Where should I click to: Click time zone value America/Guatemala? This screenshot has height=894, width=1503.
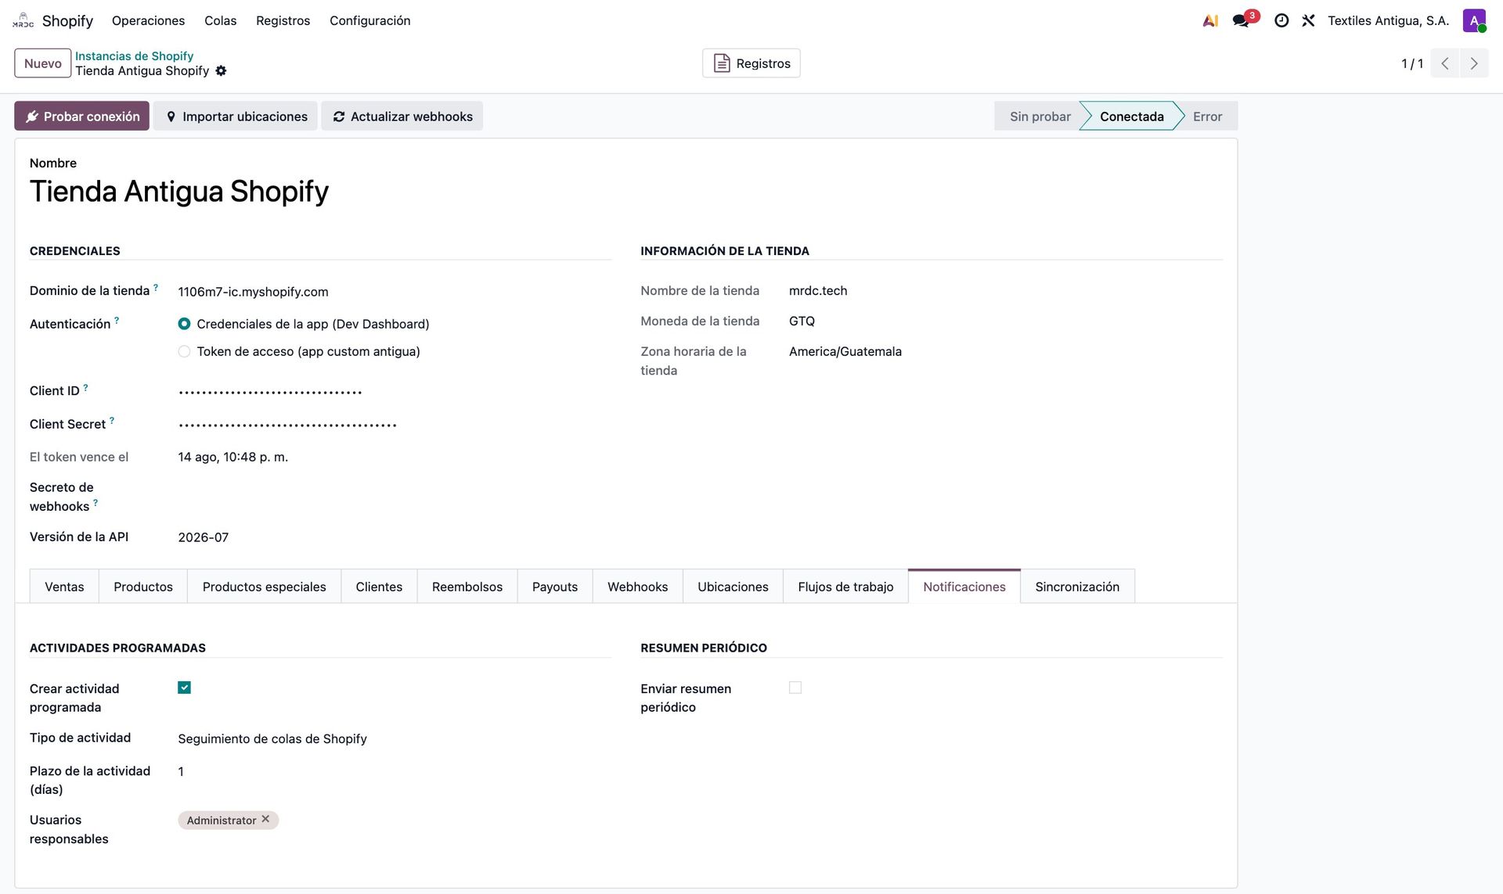click(x=845, y=351)
